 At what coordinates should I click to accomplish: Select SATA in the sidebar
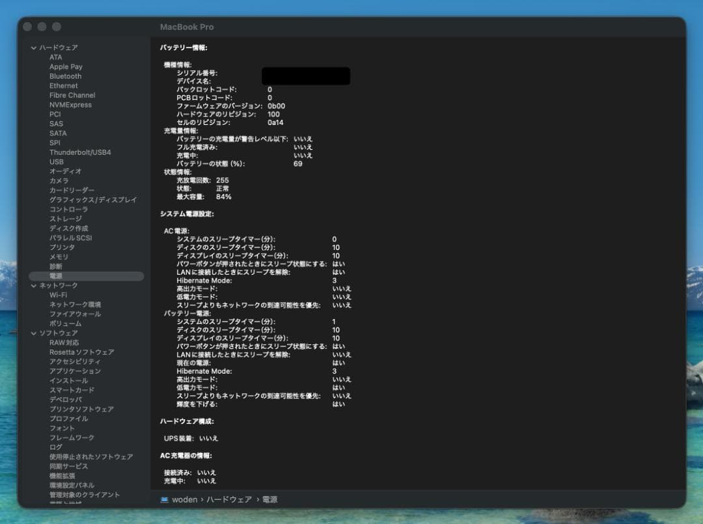tap(58, 133)
